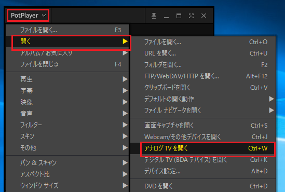This screenshot has height=192, width=285.
Task: Select Webcam/その他デバイスを開く entry
Action: pyautogui.click(x=203, y=137)
